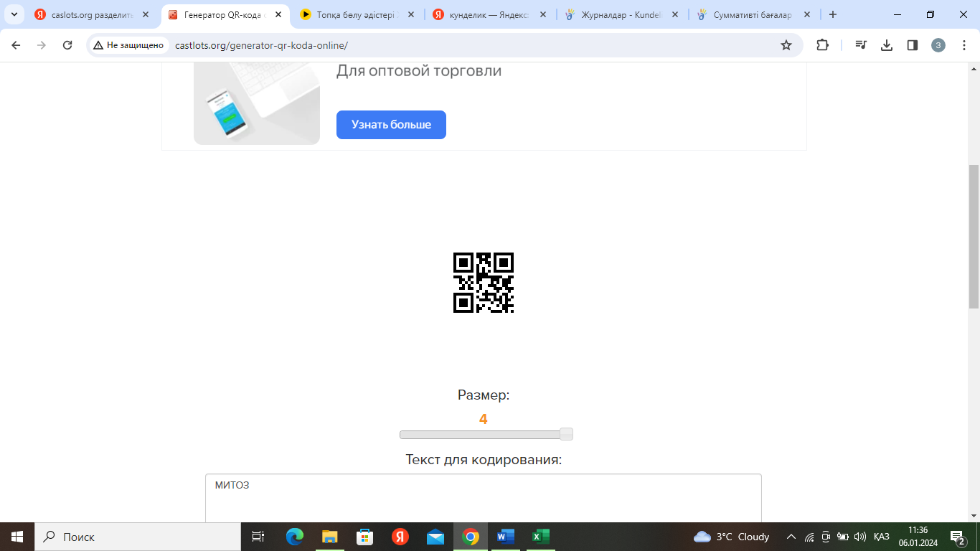
Task: Open the 3°C Cloudy weather widget
Action: click(x=732, y=537)
